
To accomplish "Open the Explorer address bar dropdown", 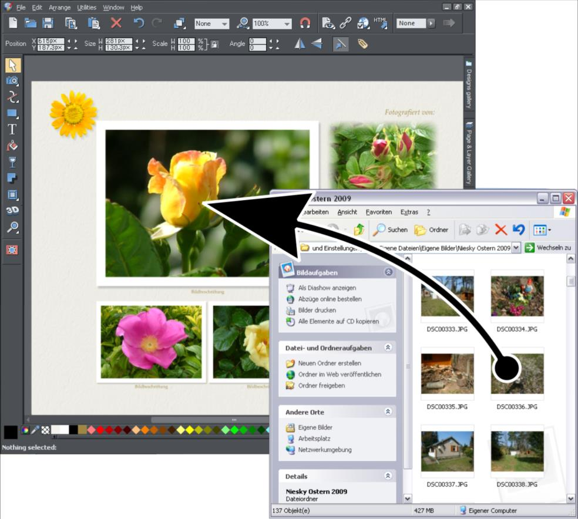I will [x=516, y=248].
